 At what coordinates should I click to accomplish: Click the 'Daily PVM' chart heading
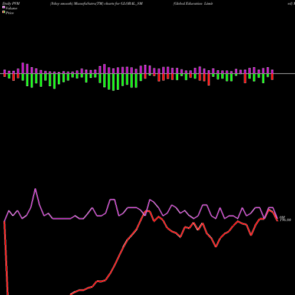[x=11, y=4]
